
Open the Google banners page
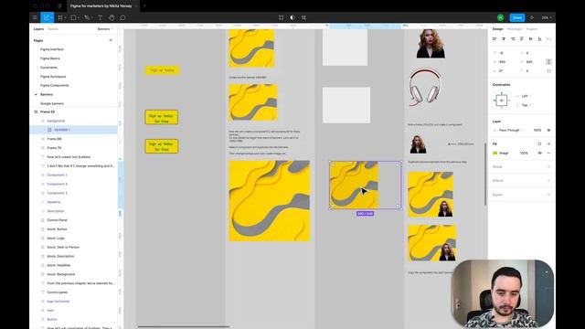click(x=52, y=103)
